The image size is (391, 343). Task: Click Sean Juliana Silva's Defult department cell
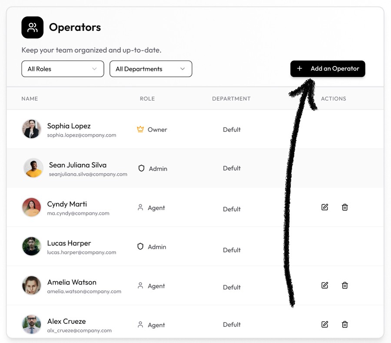232,168
